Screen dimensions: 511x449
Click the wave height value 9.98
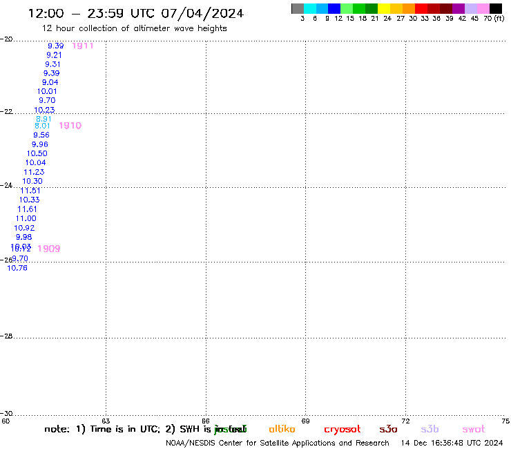point(23,237)
